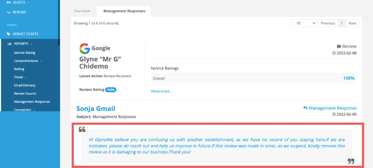Screen dimensions: 373x168
Task: Click the Reports bar chart icon
Action: (x=10, y=43)
